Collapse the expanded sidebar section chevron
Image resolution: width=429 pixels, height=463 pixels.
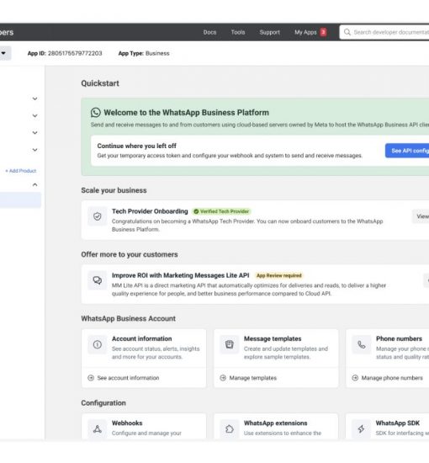tap(34, 185)
